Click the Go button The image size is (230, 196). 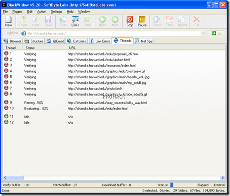coord(217,33)
